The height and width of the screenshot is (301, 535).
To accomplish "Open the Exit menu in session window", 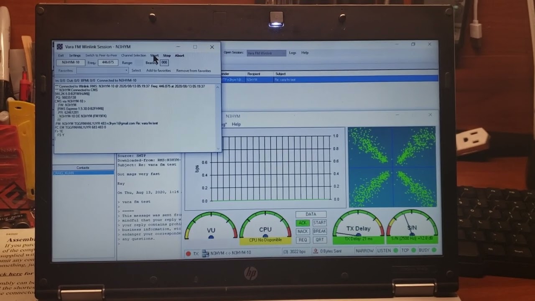I will 61,56.
